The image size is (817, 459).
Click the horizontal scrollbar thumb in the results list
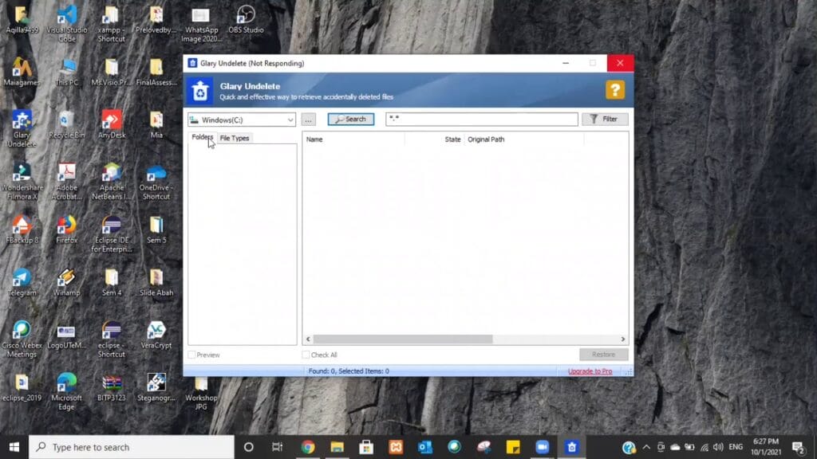click(403, 339)
